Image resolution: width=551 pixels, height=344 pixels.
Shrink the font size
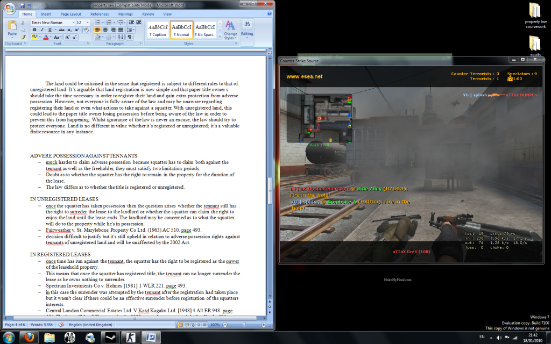click(x=74, y=37)
